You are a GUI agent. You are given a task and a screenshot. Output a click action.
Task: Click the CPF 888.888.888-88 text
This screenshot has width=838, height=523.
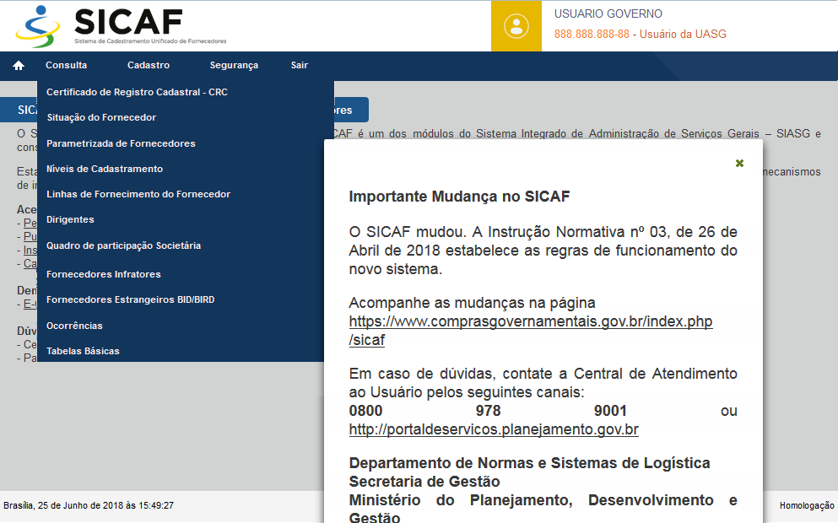(x=592, y=35)
